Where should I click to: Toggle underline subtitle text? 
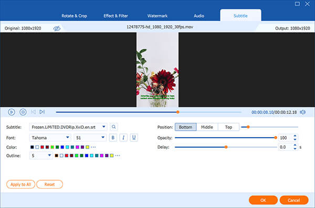coord(134,138)
